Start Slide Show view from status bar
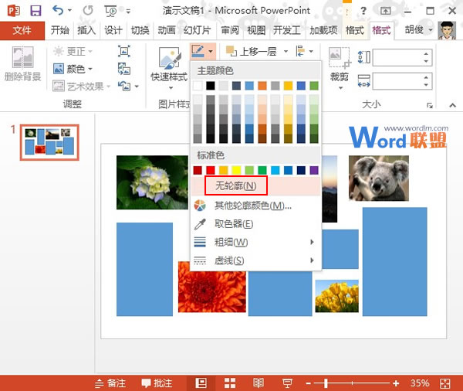This screenshot has width=463, height=391. pos(287,383)
